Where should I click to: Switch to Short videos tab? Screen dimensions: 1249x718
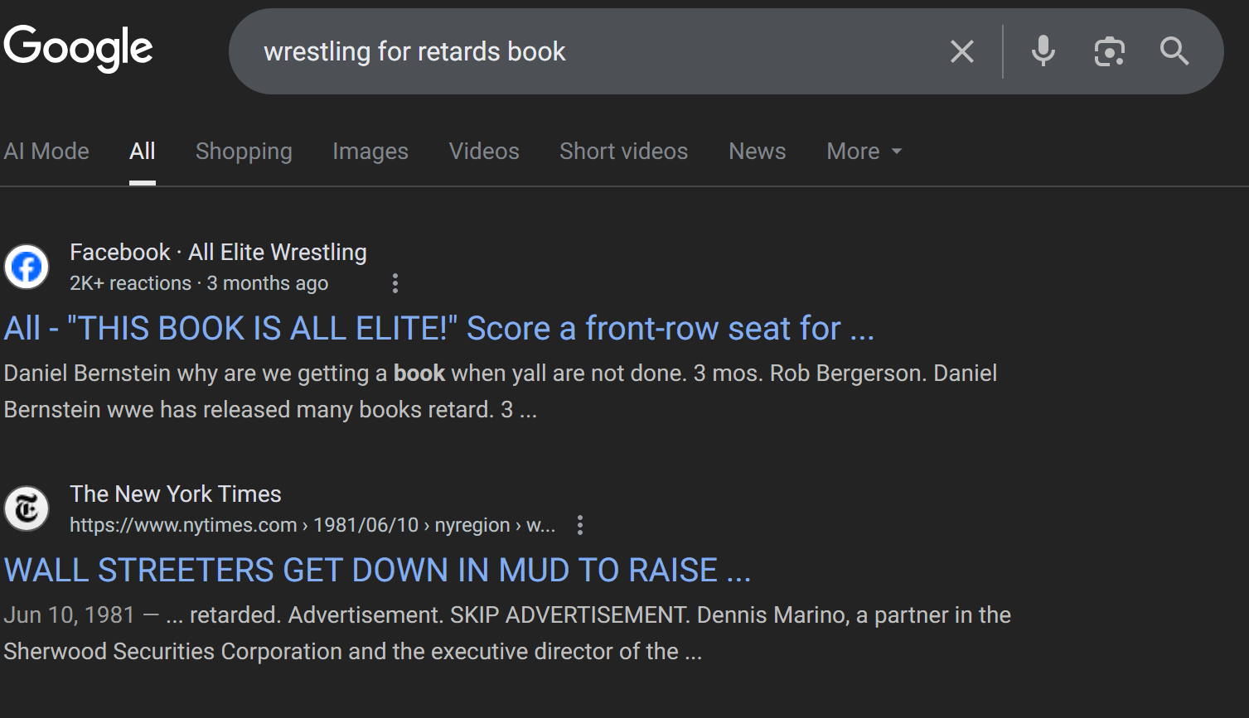point(623,152)
